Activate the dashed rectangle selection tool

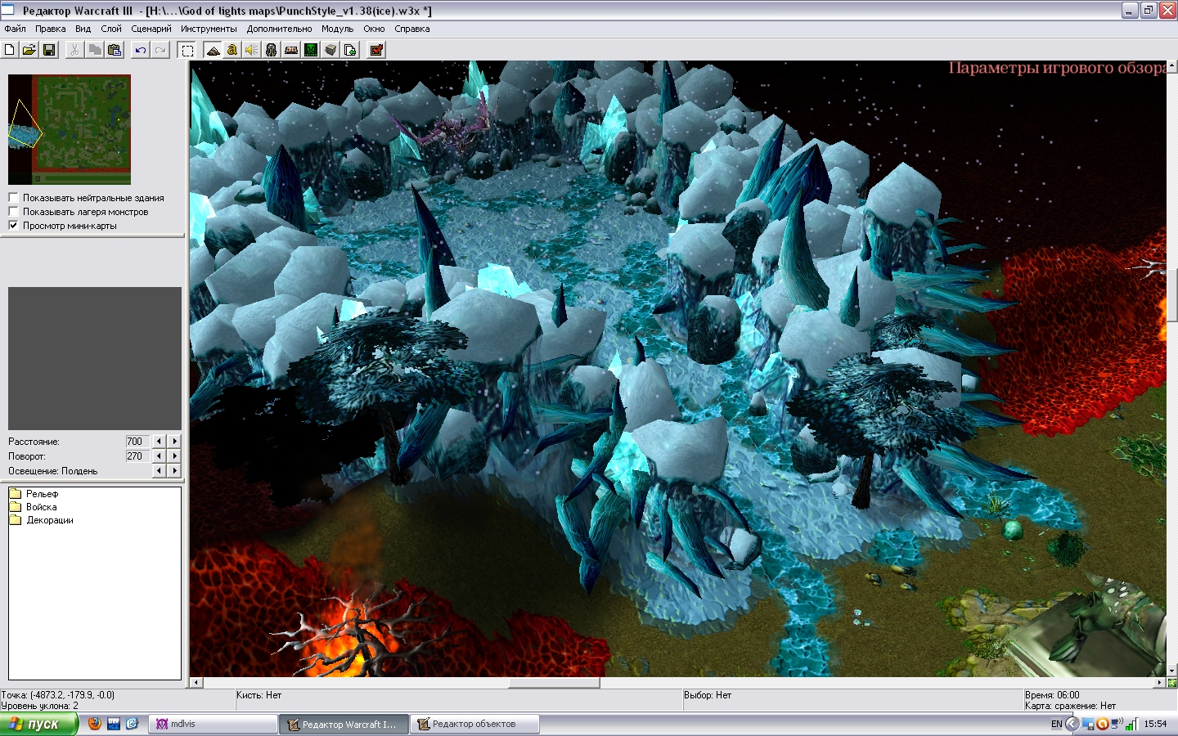pyautogui.click(x=187, y=50)
